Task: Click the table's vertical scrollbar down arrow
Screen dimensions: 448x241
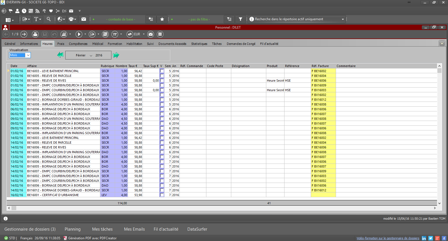Action: tap(439, 203)
